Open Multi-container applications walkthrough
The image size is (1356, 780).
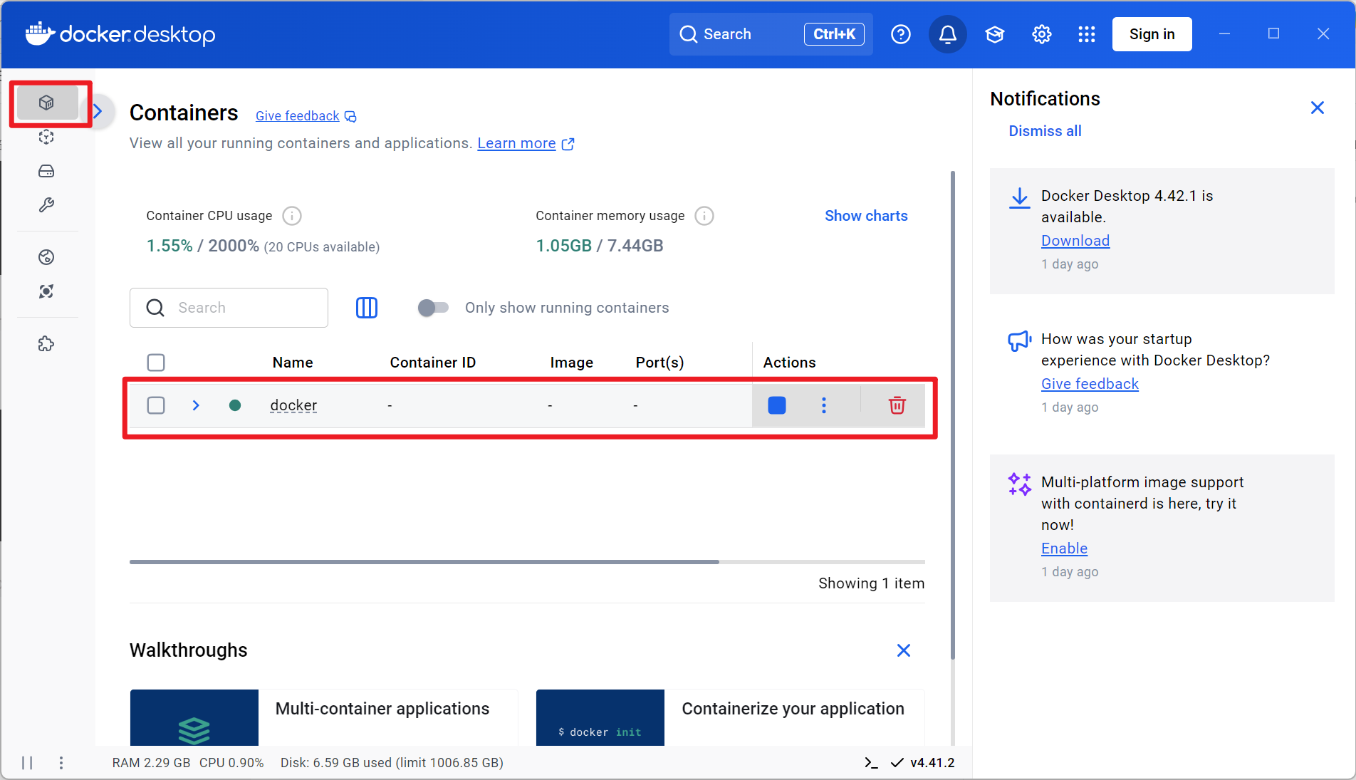324,717
